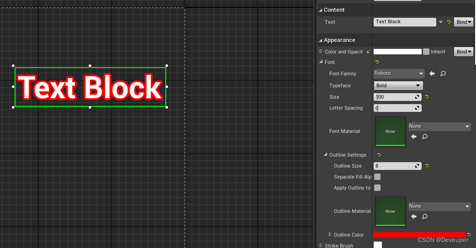476x248 pixels.
Task: Click the Color and Opacity eyedropper icon
Action: coord(368,52)
